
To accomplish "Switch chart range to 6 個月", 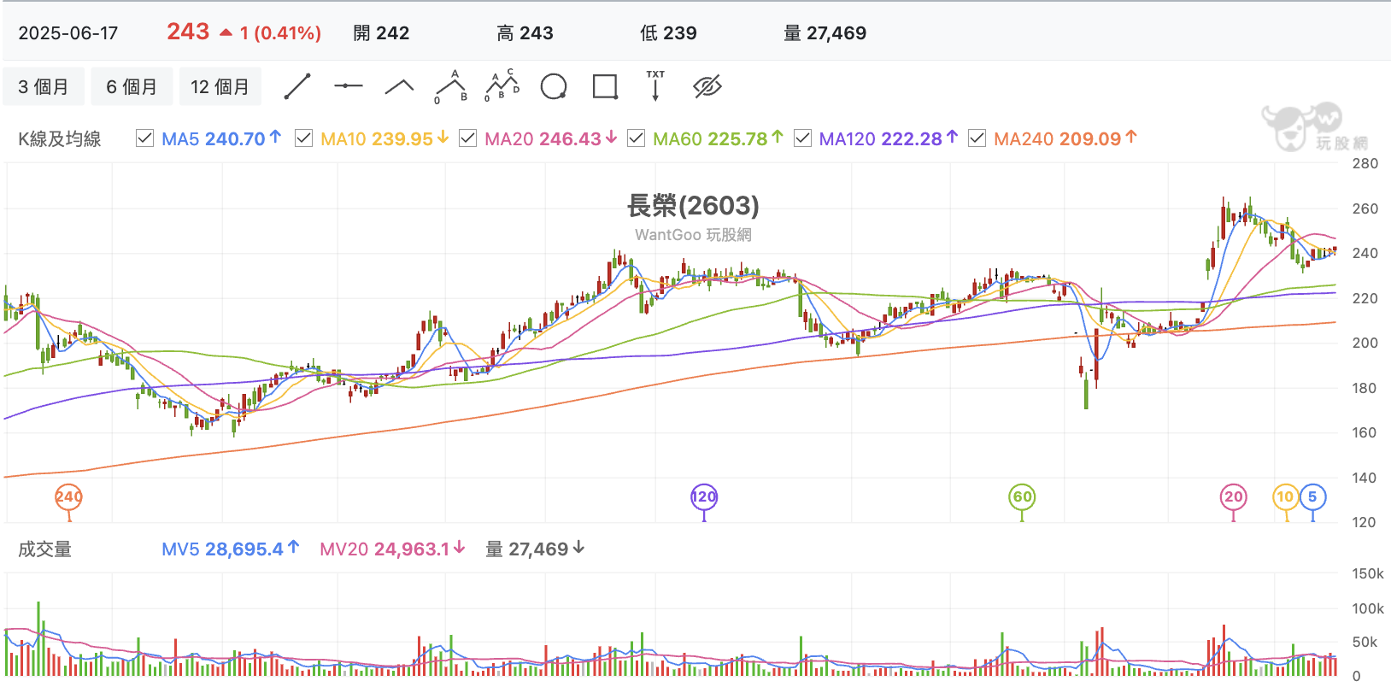I will (x=132, y=86).
